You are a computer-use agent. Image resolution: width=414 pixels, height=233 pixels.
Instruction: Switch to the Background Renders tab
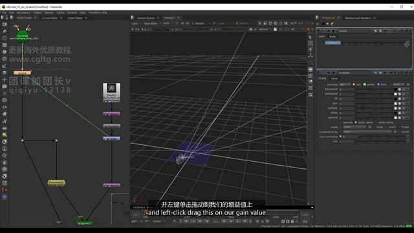tap(358, 18)
